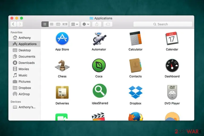Open the item arrangement dropdown
The height and width of the screenshot is (136, 204).
click(75, 24)
